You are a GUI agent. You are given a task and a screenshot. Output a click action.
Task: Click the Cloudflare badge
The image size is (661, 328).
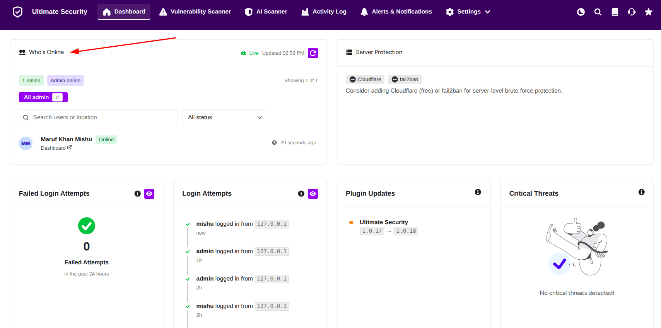click(x=365, y=79)
